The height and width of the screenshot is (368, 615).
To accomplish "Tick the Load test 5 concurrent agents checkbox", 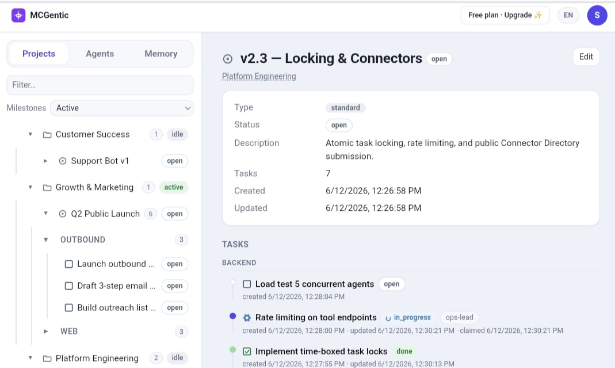I will click(247, 284).
